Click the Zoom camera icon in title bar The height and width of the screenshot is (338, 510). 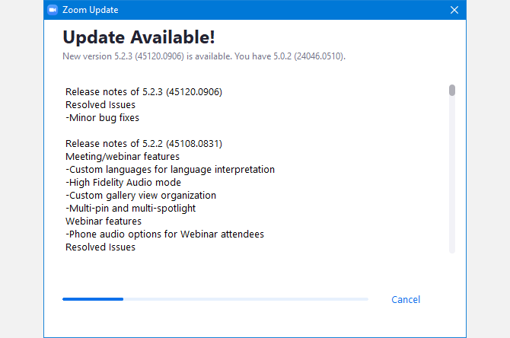(x=53, y=10)
